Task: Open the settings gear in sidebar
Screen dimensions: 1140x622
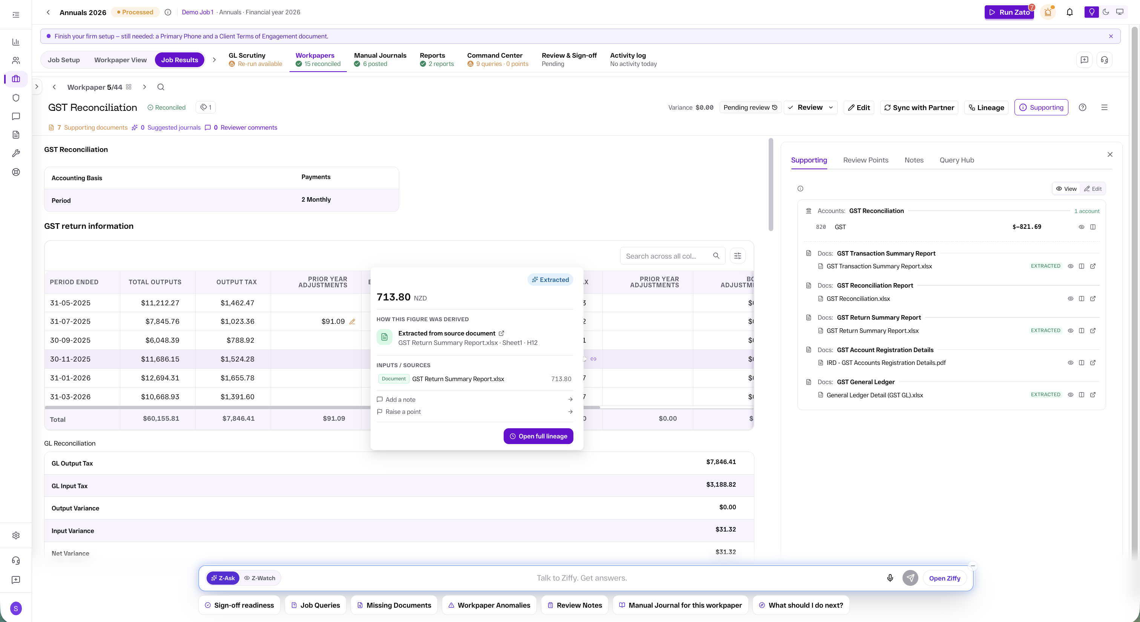Action: click(x=16, y=535)
